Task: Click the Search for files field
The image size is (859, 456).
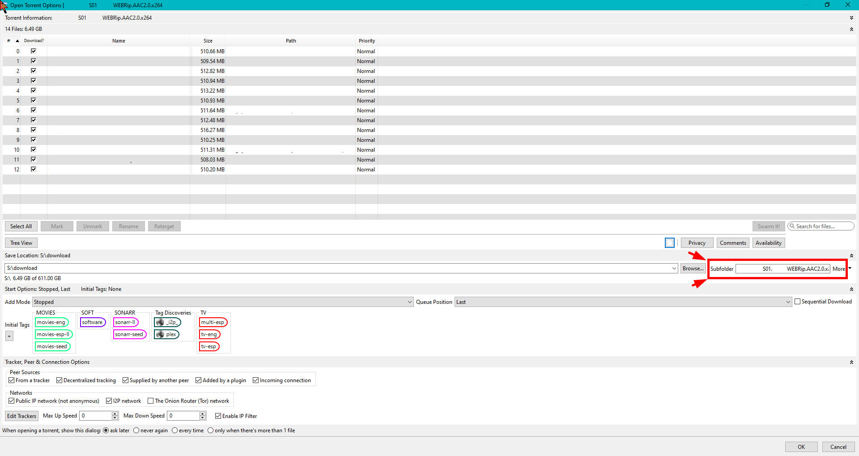Action: [x=821, y=226]
